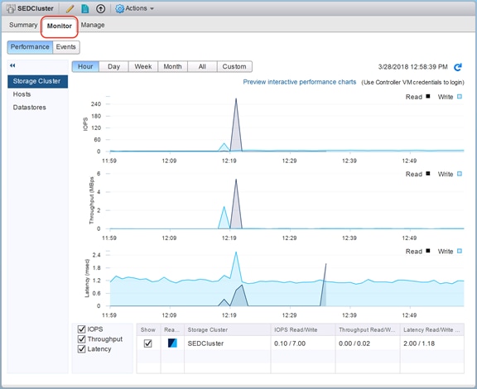Image resolution: width=477 pixels, height=389 pixels.
Task: Open Preview interactive performance charts link
Action: click(299, 82)
